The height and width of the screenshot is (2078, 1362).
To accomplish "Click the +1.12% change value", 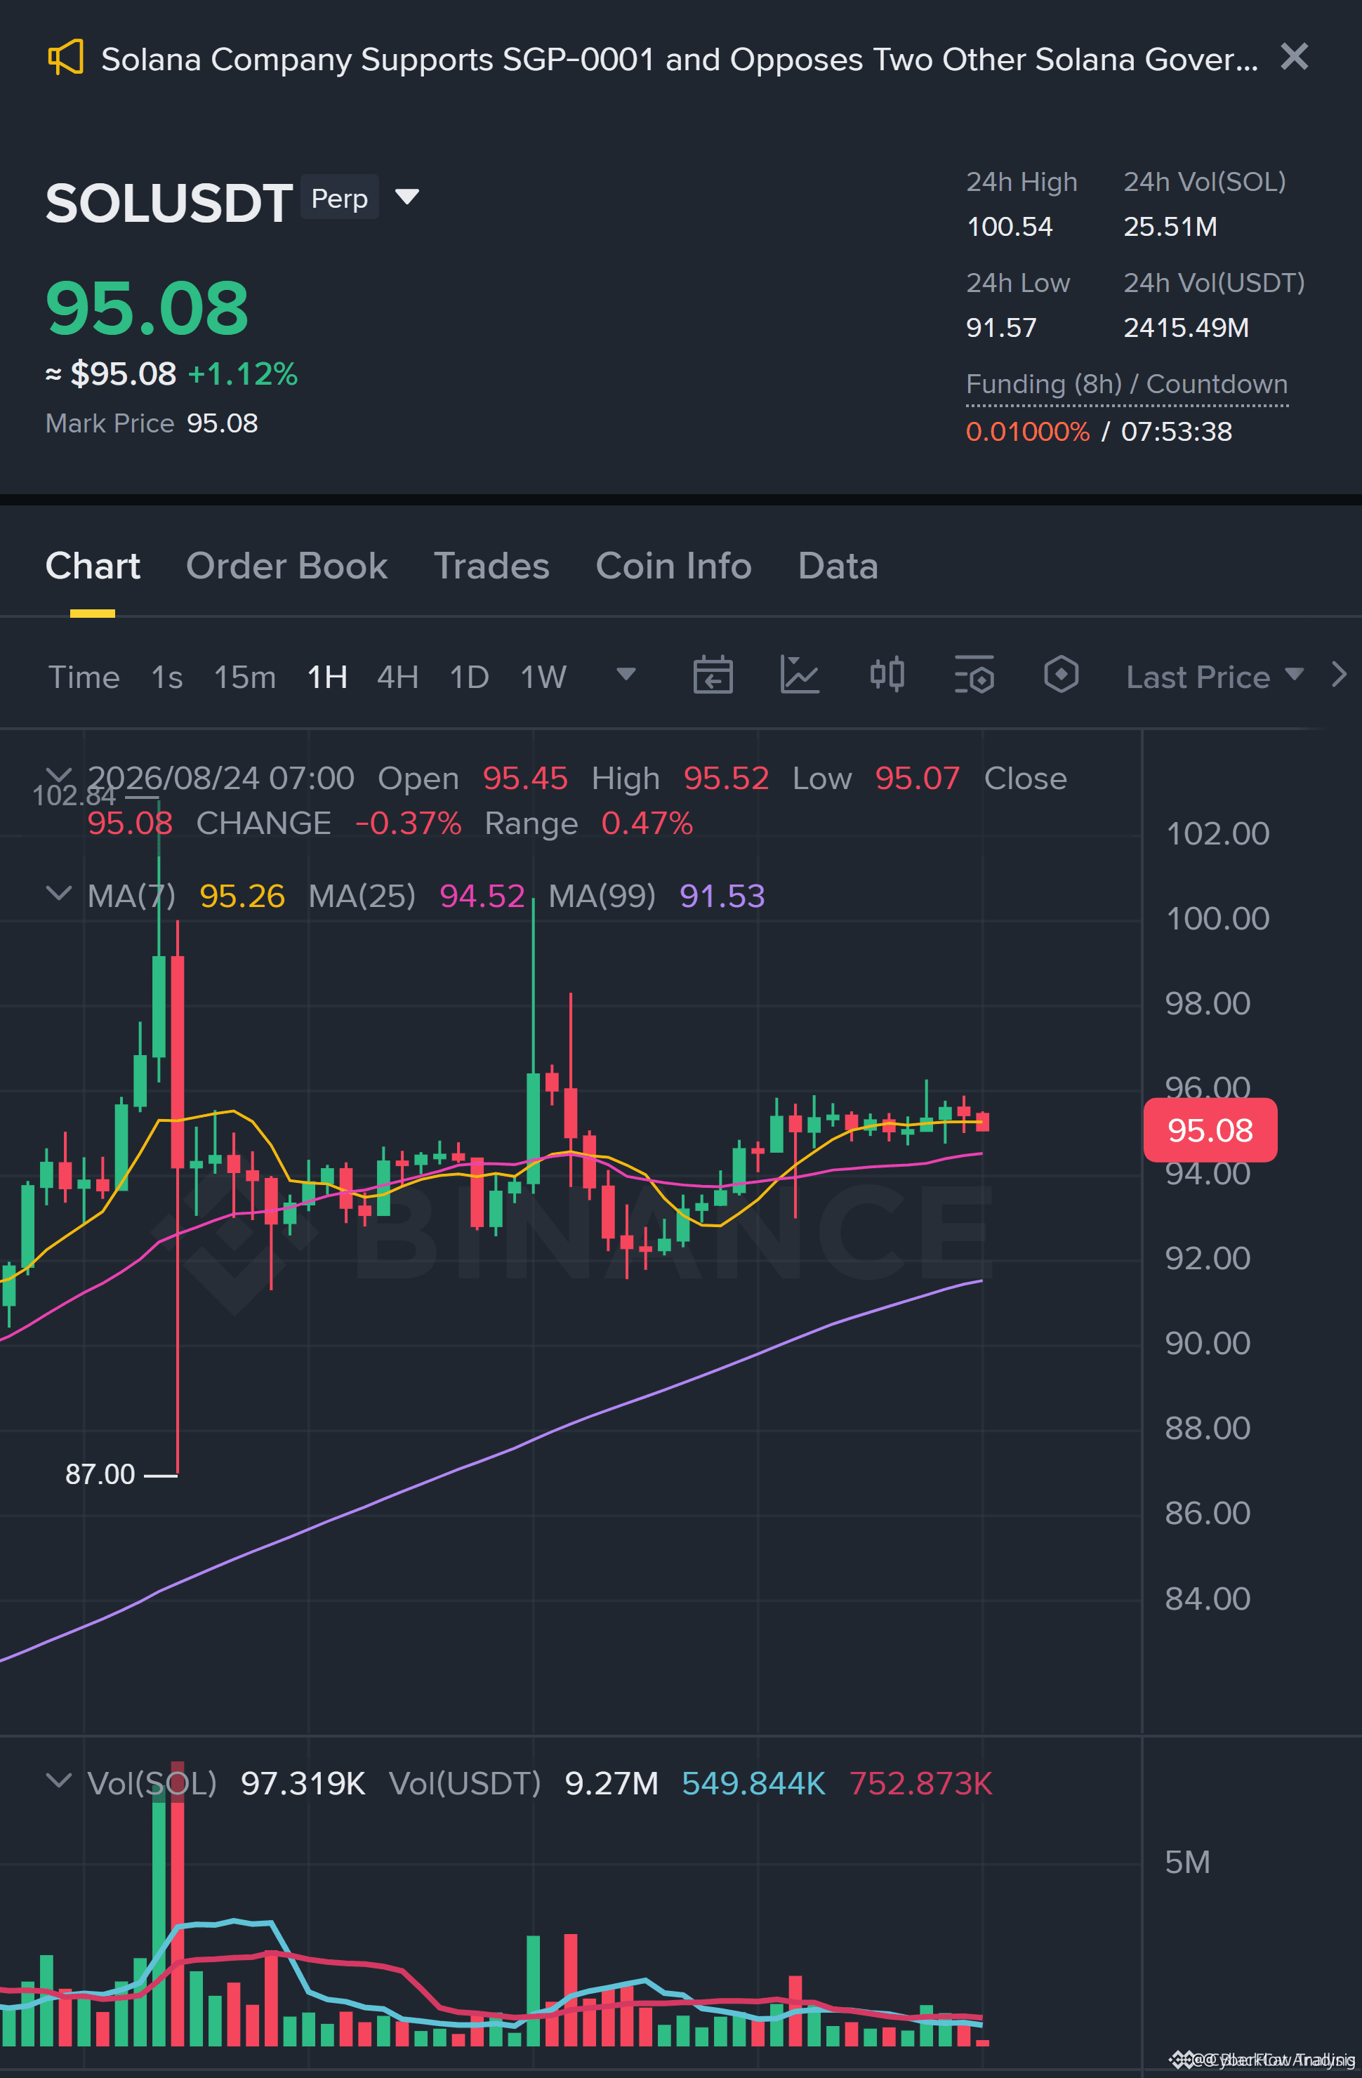I will pyautogui.click(x=243, y=373).
